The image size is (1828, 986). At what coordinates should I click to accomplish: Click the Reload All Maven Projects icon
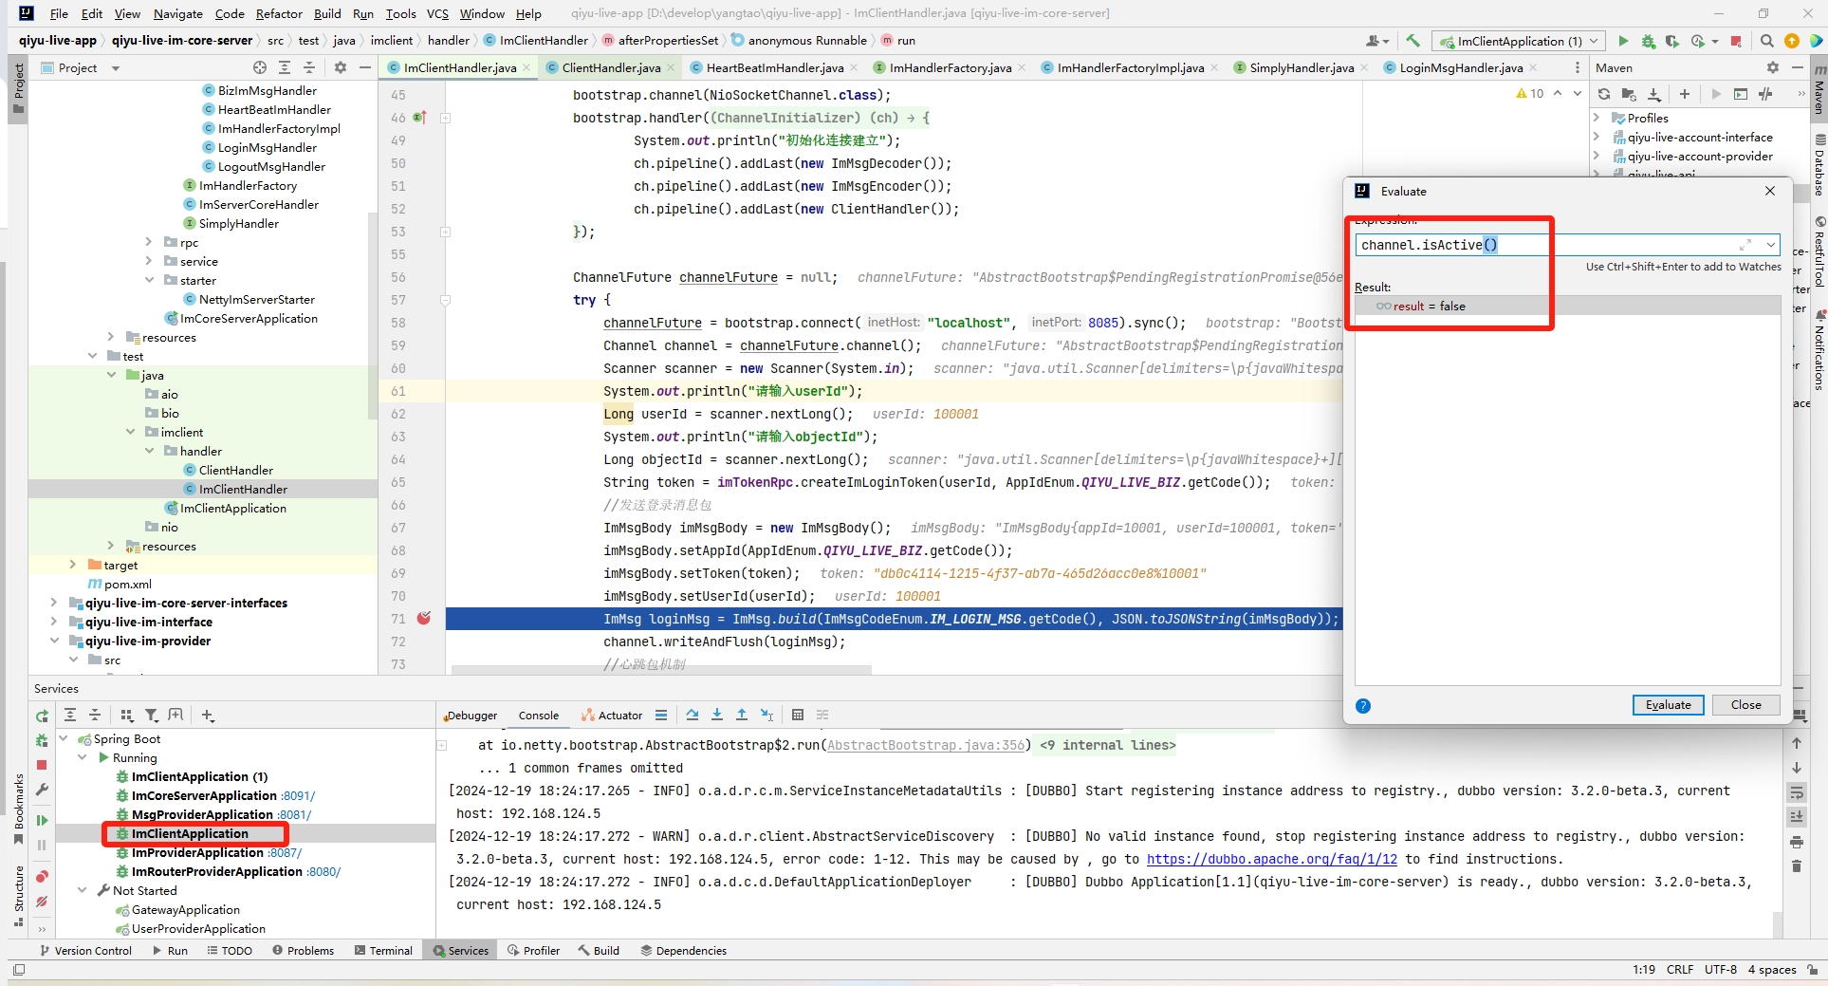point(1604,94)
